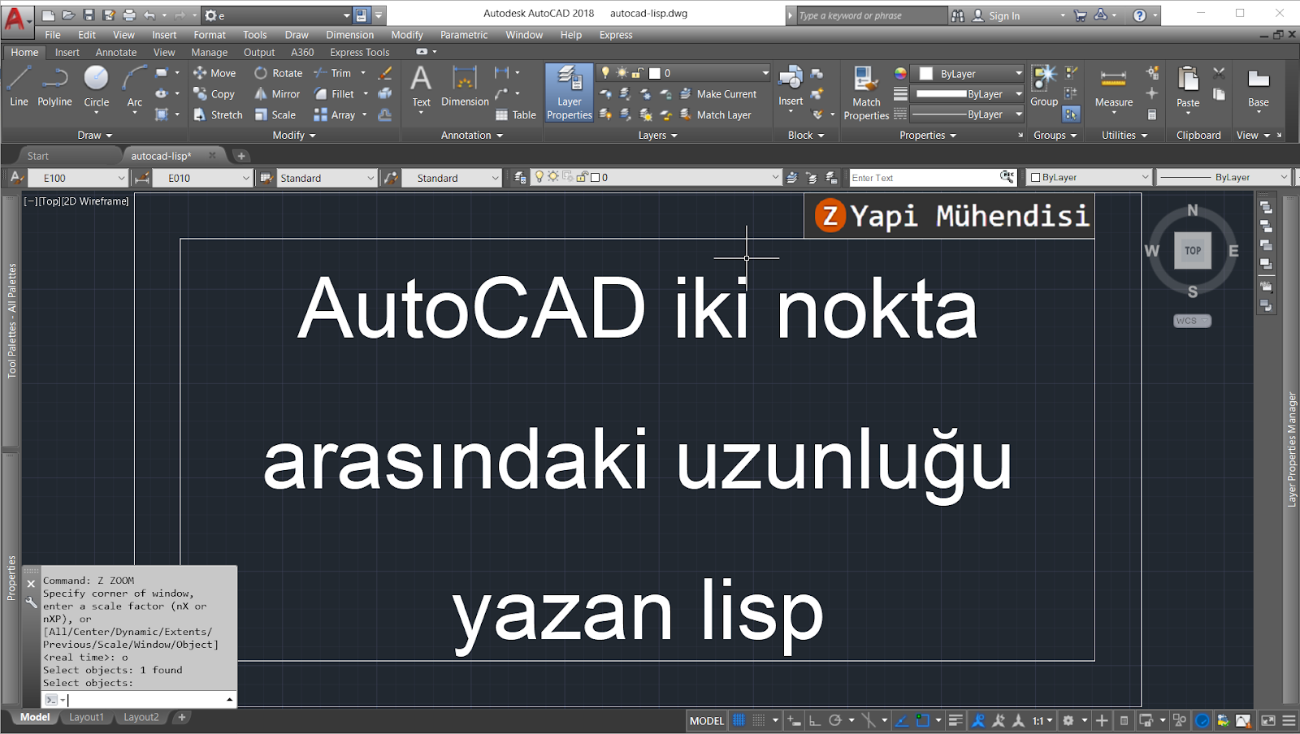
Task: Expand the Annotation panel
Action: (x=472, y=136)
